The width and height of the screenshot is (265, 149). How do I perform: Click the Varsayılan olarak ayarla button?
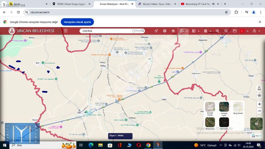(x=77, y=22)
